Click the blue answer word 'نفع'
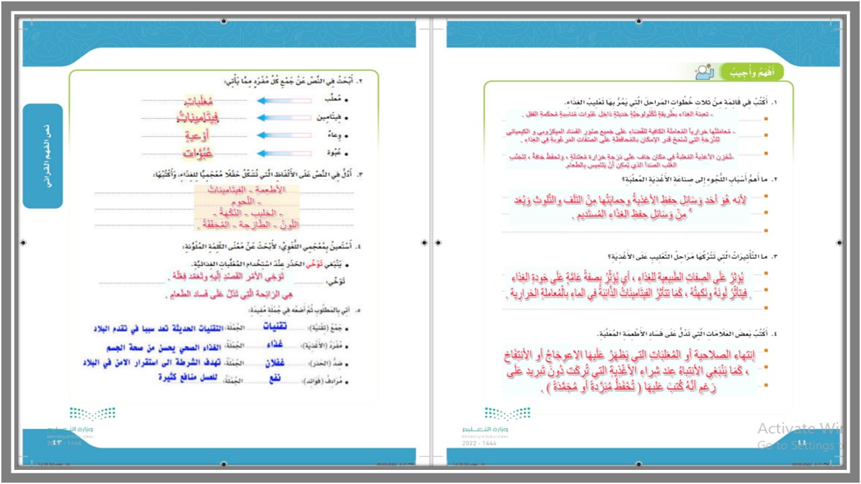The height and width of the screenshot is (484, 861). coord(274,378)
